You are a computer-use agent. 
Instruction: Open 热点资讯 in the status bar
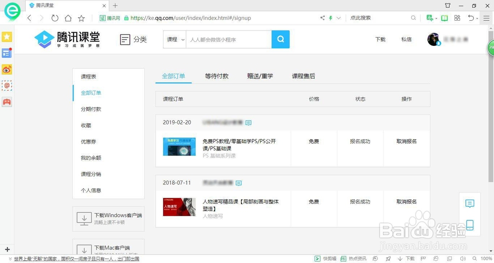coord(353,259)
